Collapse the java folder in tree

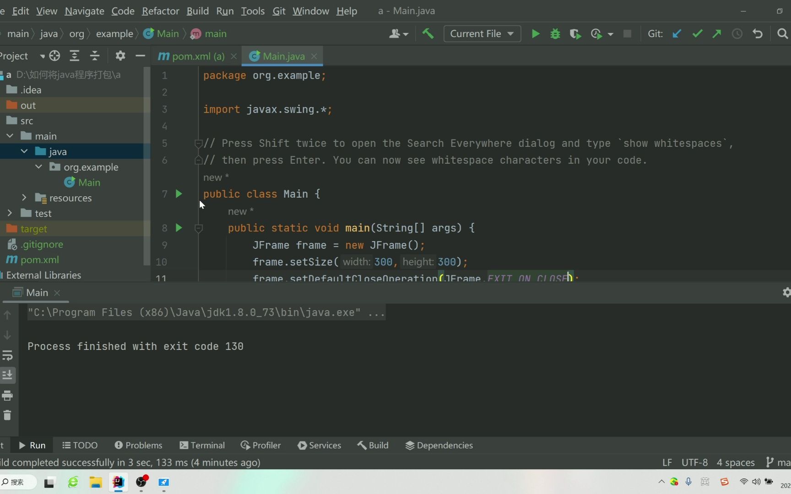click(24, 151)
